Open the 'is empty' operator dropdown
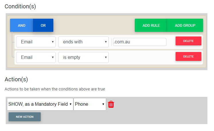Viewport: 214px width, 131px height. pyautogui.click(x=83, y=57)
